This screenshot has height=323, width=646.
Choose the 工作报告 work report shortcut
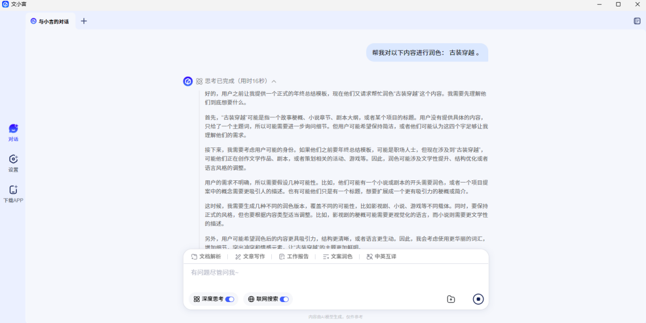coord(294,257)
